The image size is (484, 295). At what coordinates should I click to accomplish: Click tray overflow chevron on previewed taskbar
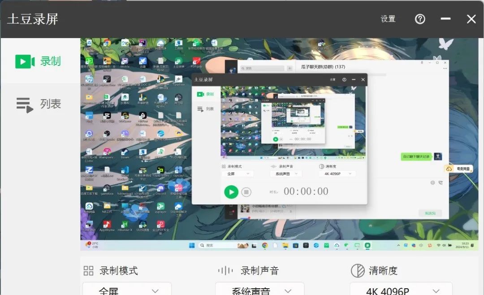pos(398,245)
